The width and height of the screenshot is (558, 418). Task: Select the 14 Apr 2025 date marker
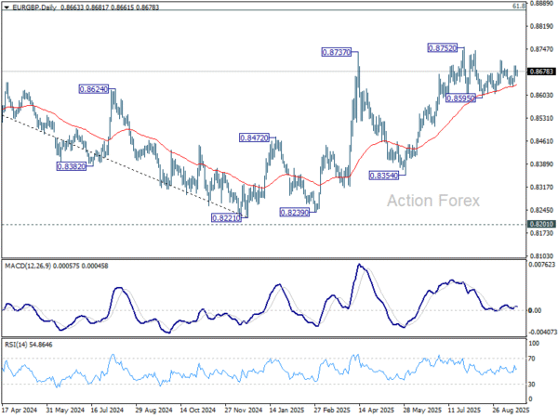pos(376,411)
